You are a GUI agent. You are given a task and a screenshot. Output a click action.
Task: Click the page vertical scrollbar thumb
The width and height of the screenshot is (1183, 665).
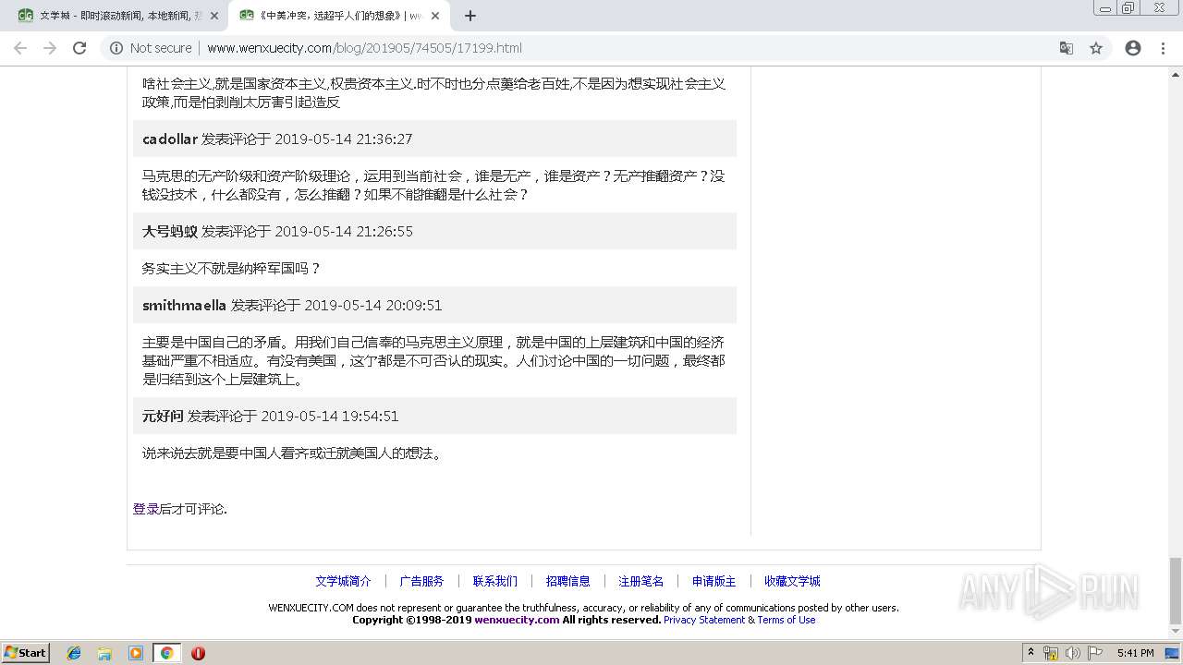point(1176,591)
